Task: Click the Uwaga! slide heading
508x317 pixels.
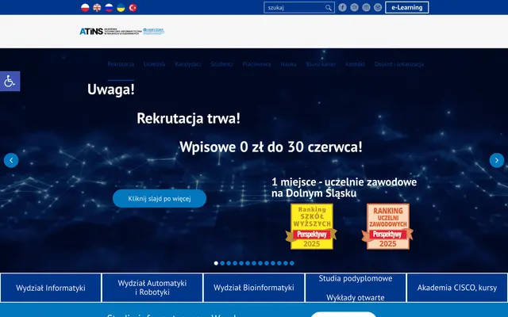Action: coord(111,90)
